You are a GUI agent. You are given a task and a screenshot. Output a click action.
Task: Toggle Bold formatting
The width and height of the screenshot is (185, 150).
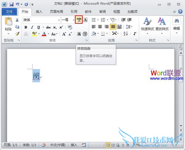(26, 27)
